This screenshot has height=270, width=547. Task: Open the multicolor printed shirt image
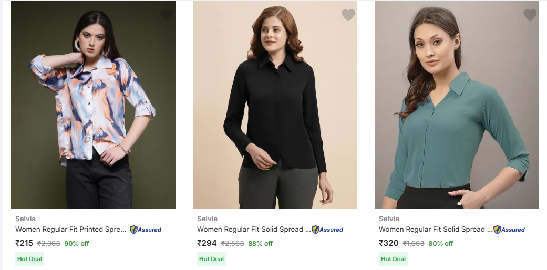tap(93, 105)
